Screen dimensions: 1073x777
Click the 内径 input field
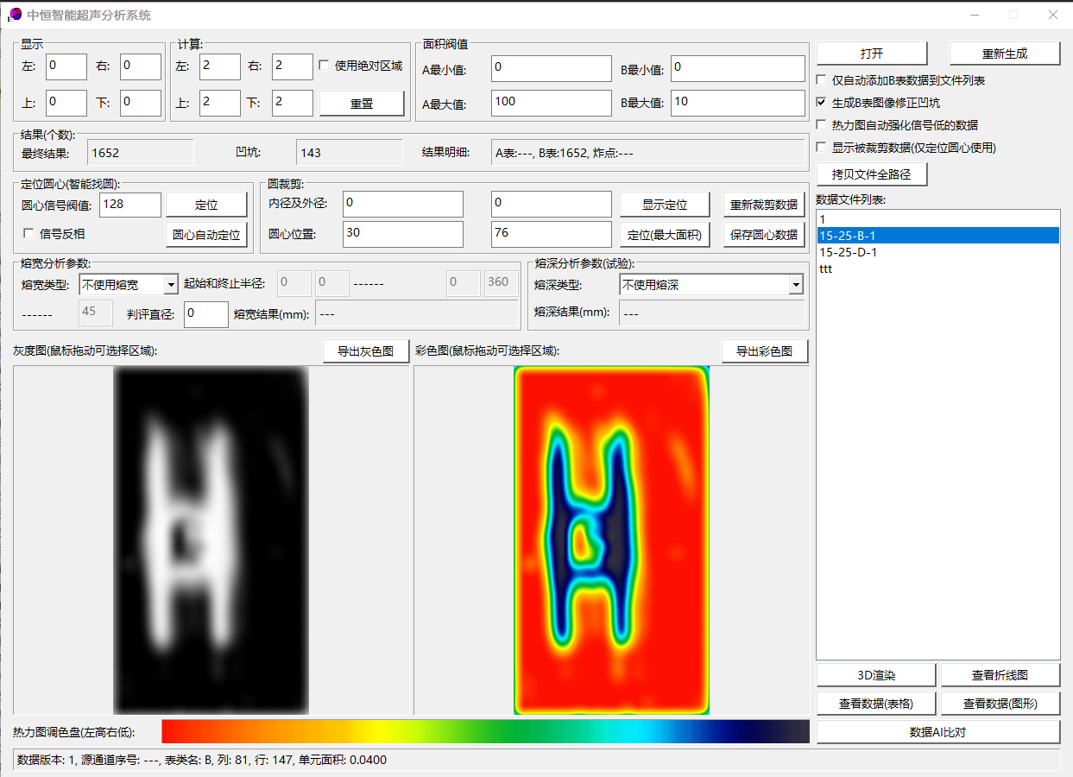point(403,205)
